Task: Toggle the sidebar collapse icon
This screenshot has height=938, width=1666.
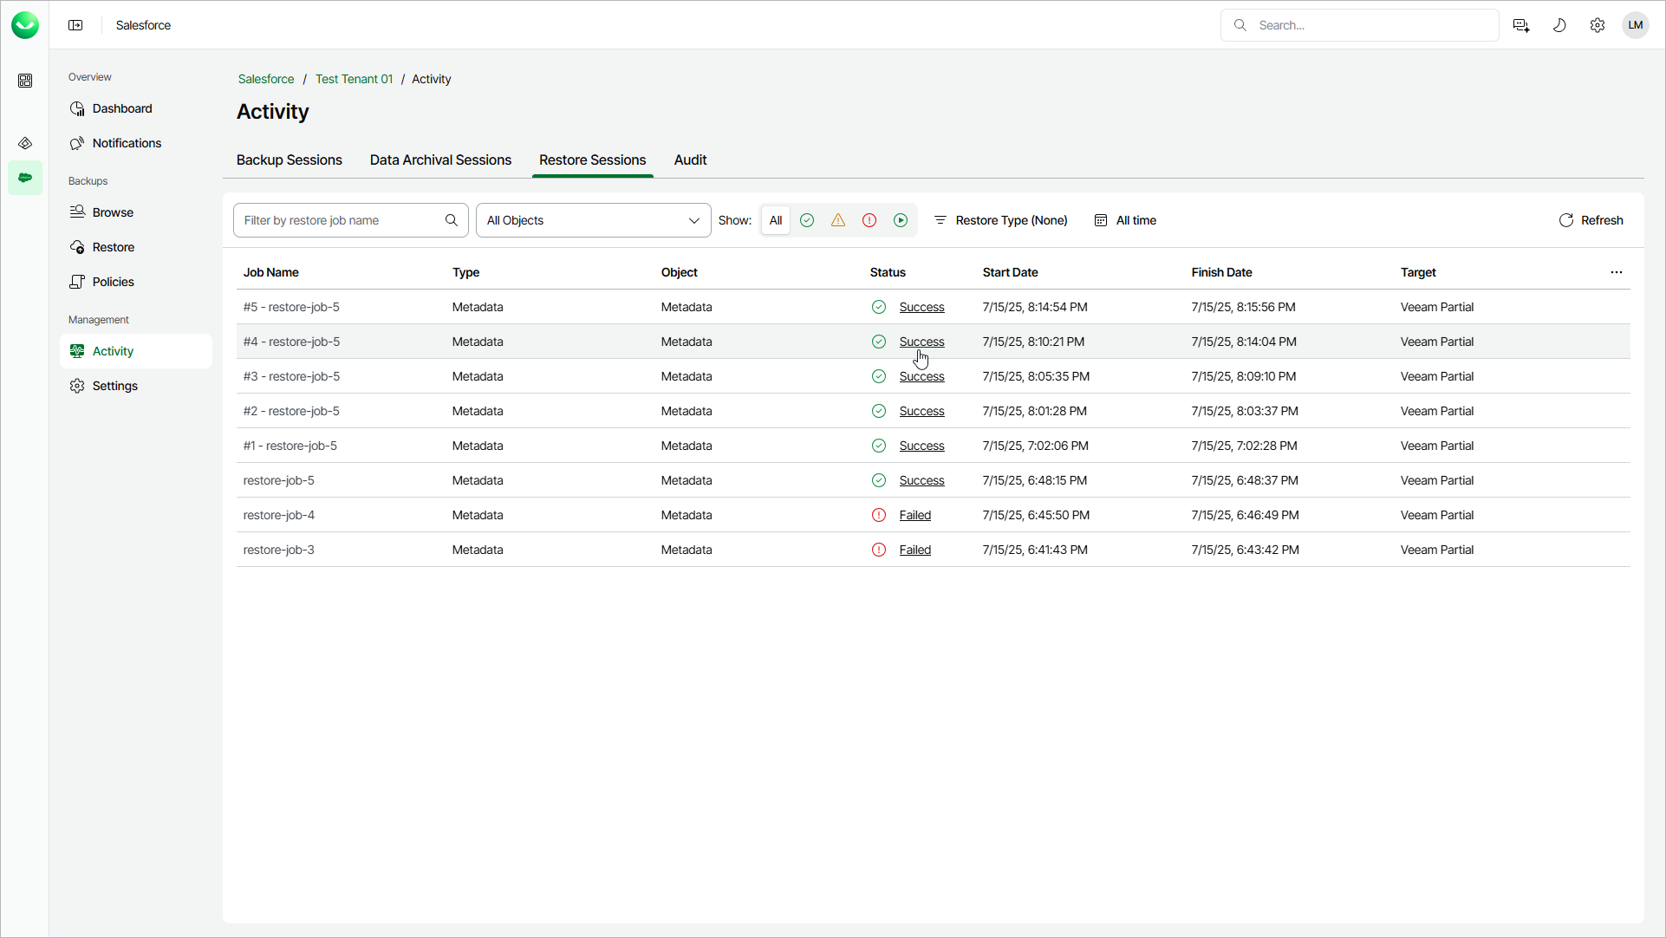Action: point(75,25)
